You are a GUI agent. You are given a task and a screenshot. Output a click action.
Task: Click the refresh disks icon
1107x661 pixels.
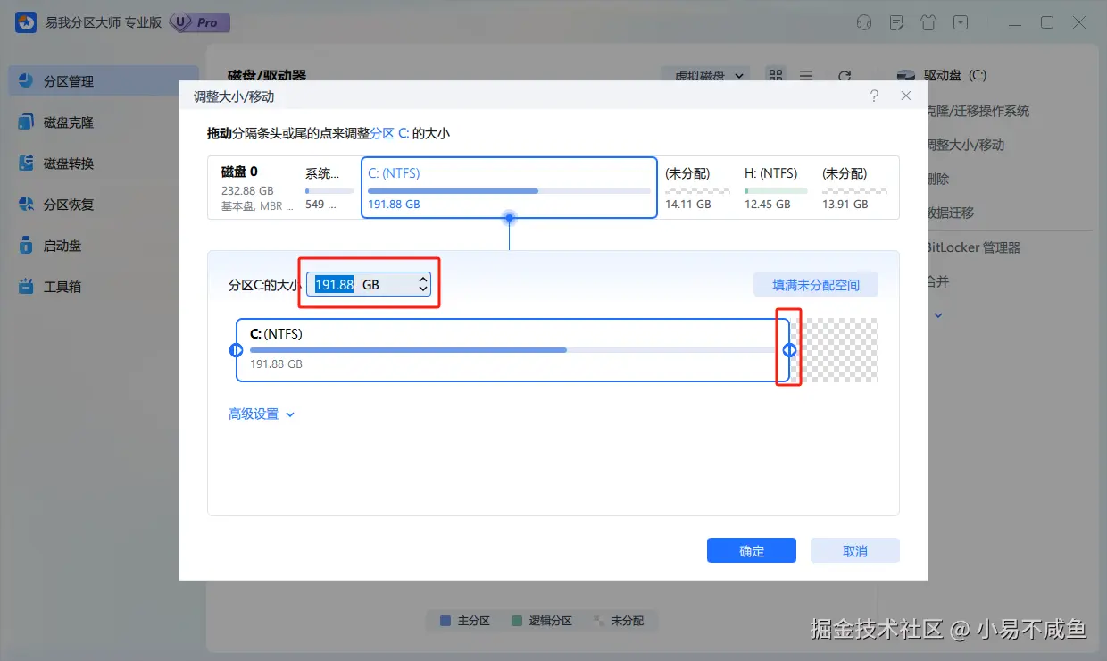coord(844,76)
